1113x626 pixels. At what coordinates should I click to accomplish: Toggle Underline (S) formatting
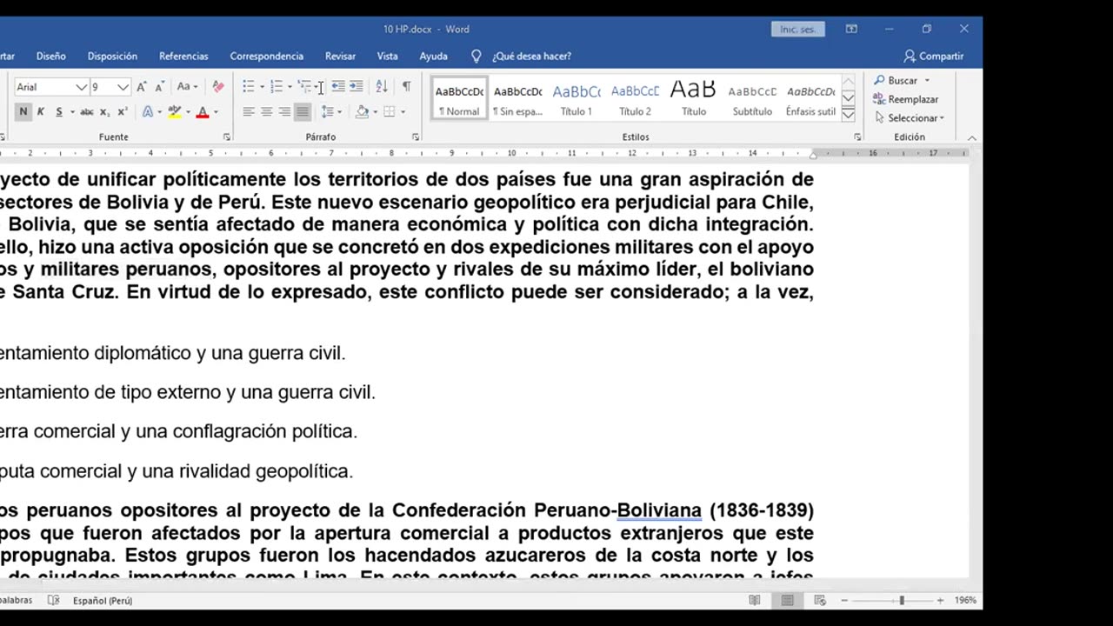(58, 112)
